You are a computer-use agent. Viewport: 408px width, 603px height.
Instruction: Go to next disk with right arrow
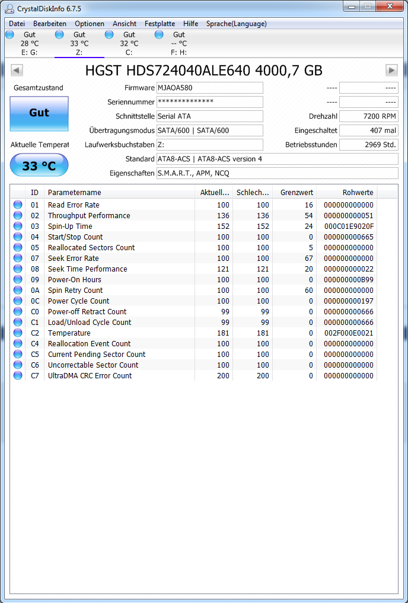point(391,71)
